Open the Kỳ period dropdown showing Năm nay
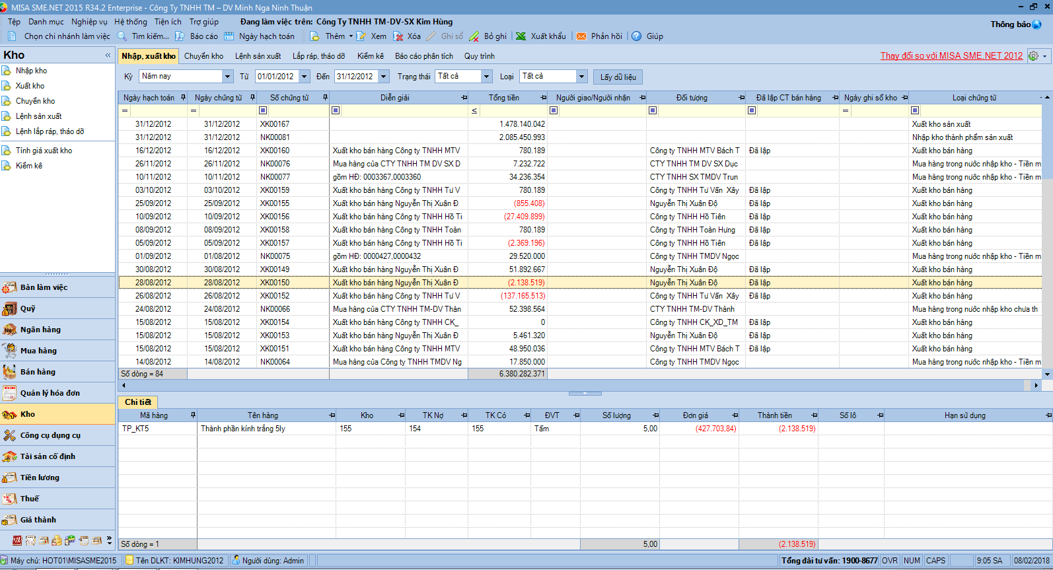 227,77
